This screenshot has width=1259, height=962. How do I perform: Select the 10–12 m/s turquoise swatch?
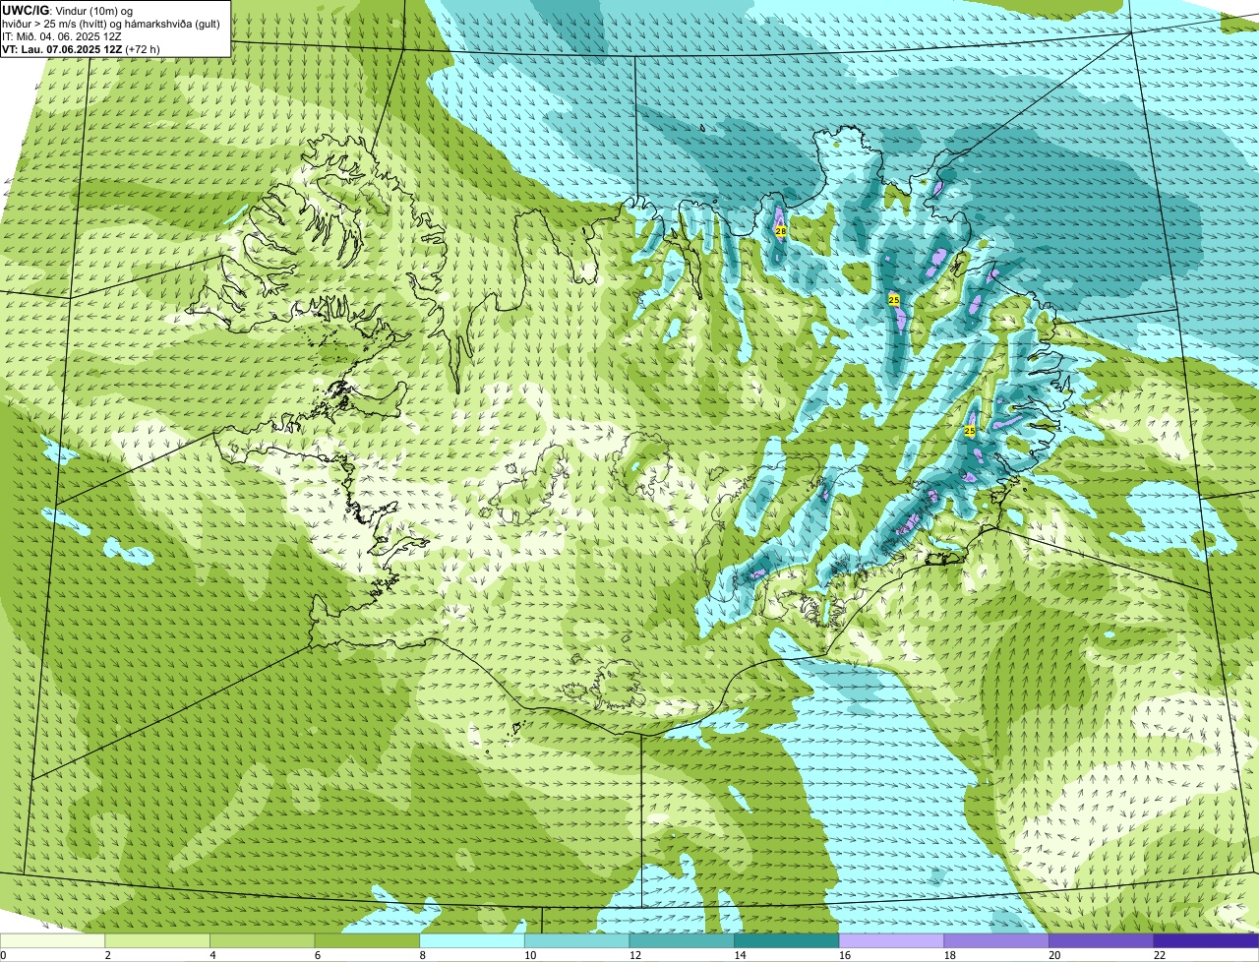(576, 940)
